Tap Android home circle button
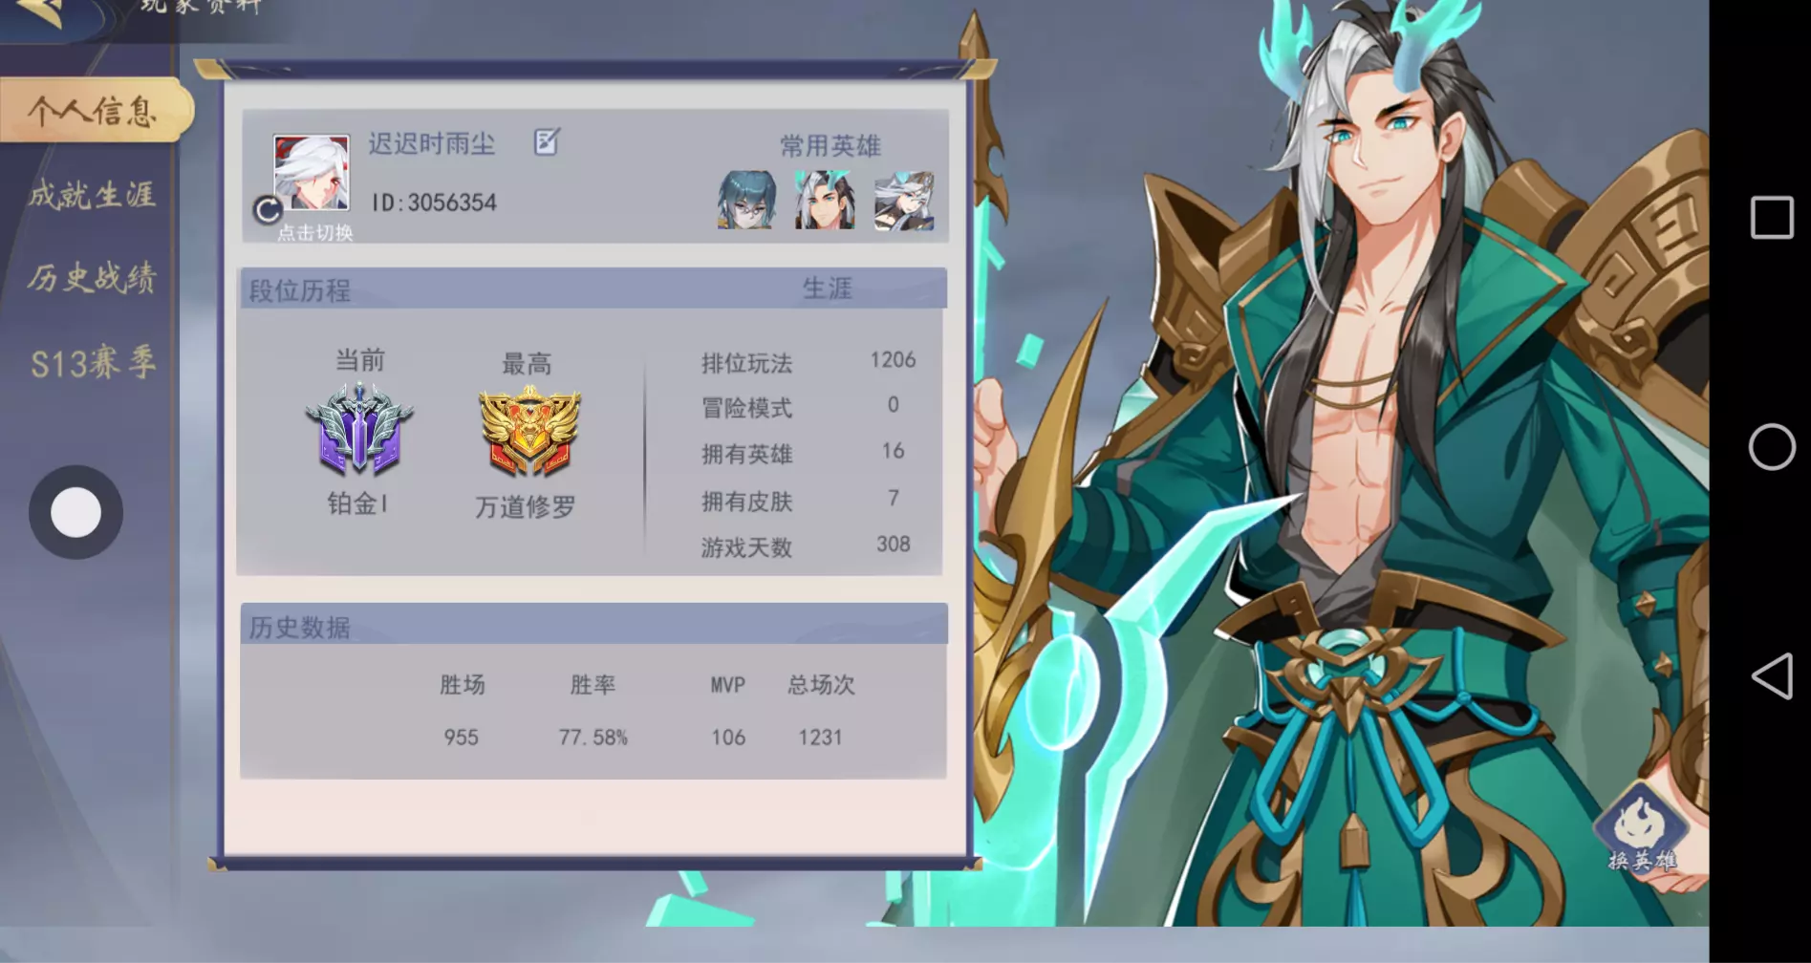The image size is (1811, 963). click(1771, 446)
